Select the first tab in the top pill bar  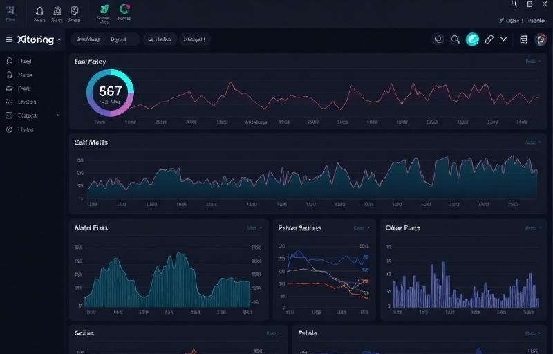pos(88,40)
